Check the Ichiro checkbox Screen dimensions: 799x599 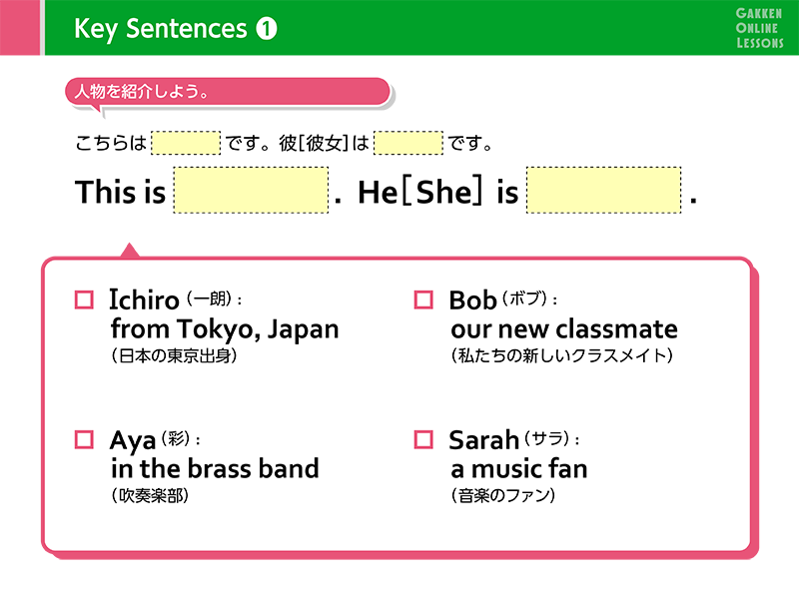tap(84, 299)
